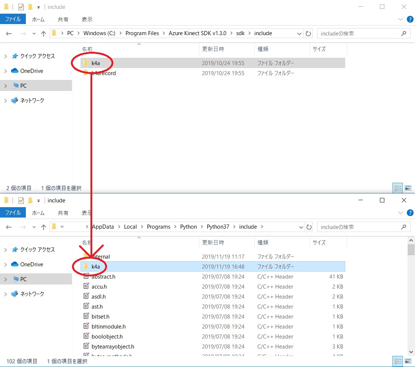Click Python37 breadcrumb in lower address bar

click(x=218, y=227)
